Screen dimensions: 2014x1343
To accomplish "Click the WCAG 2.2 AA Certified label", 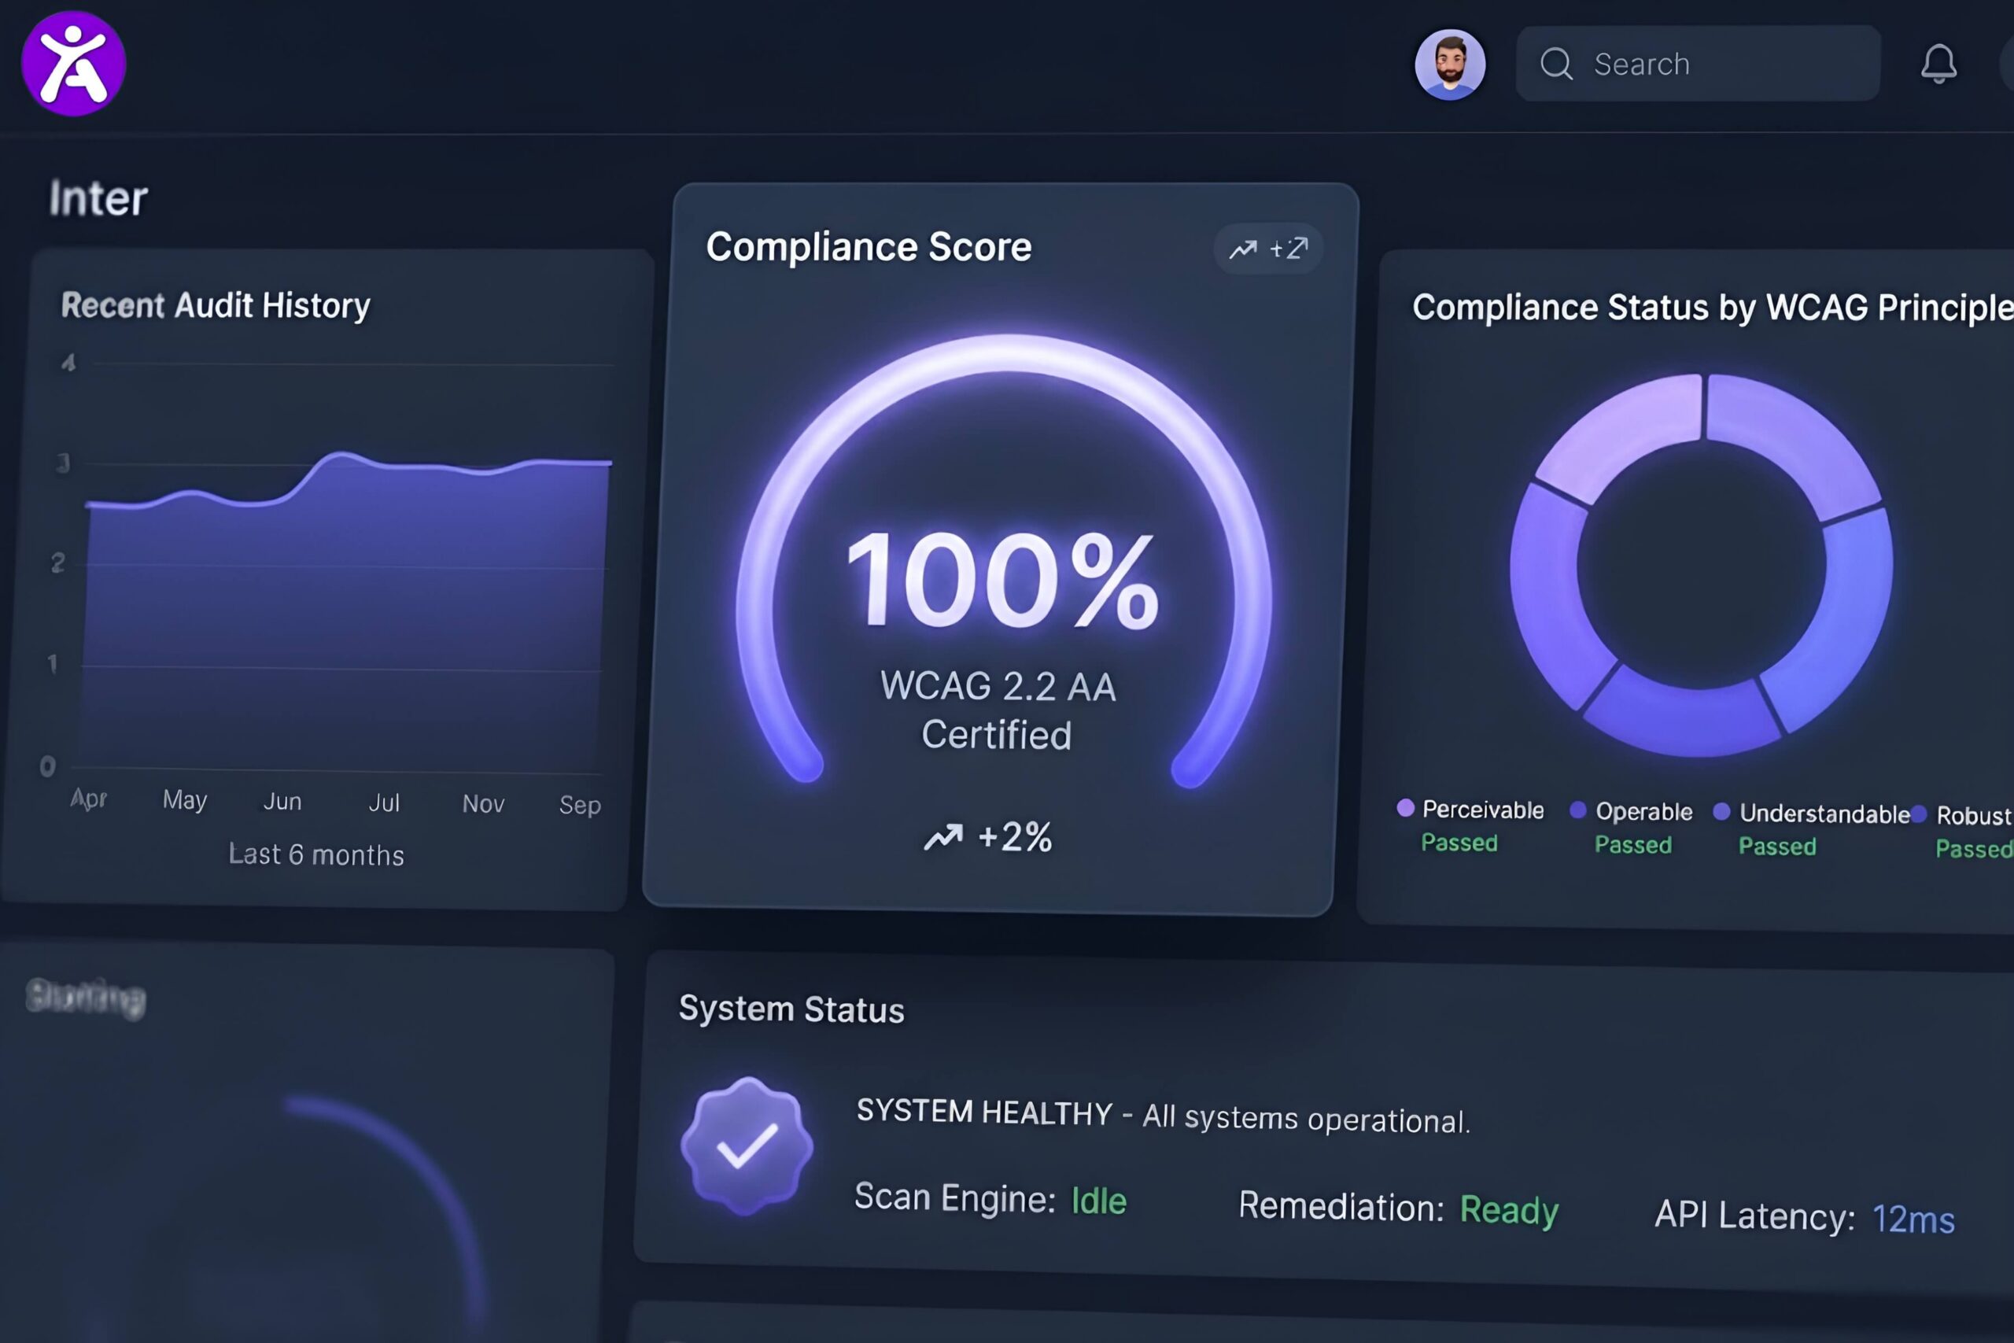I will (998, 710).
